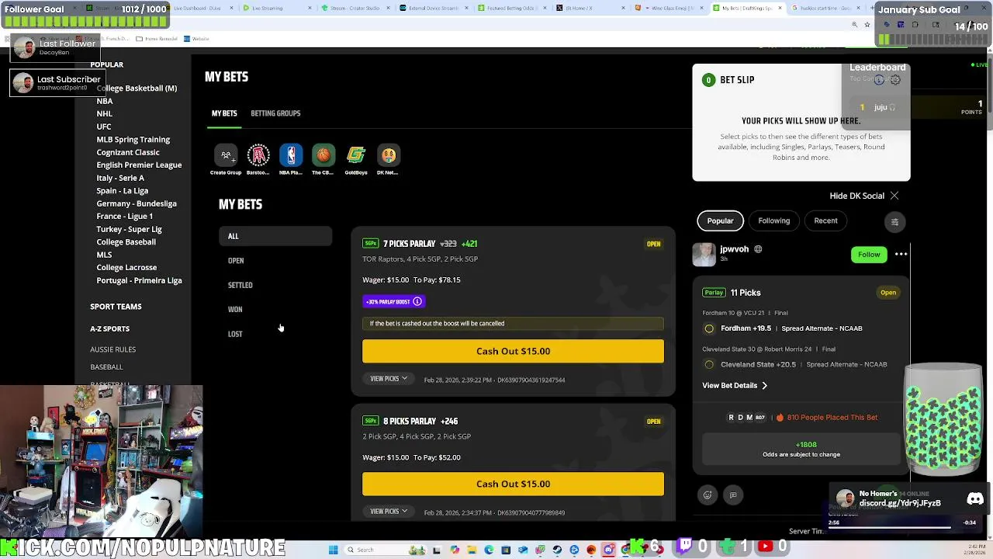Open Microsoft Edge from the taskbar
The height and width of the screenshot is (559, 993).
coord(489,550)
